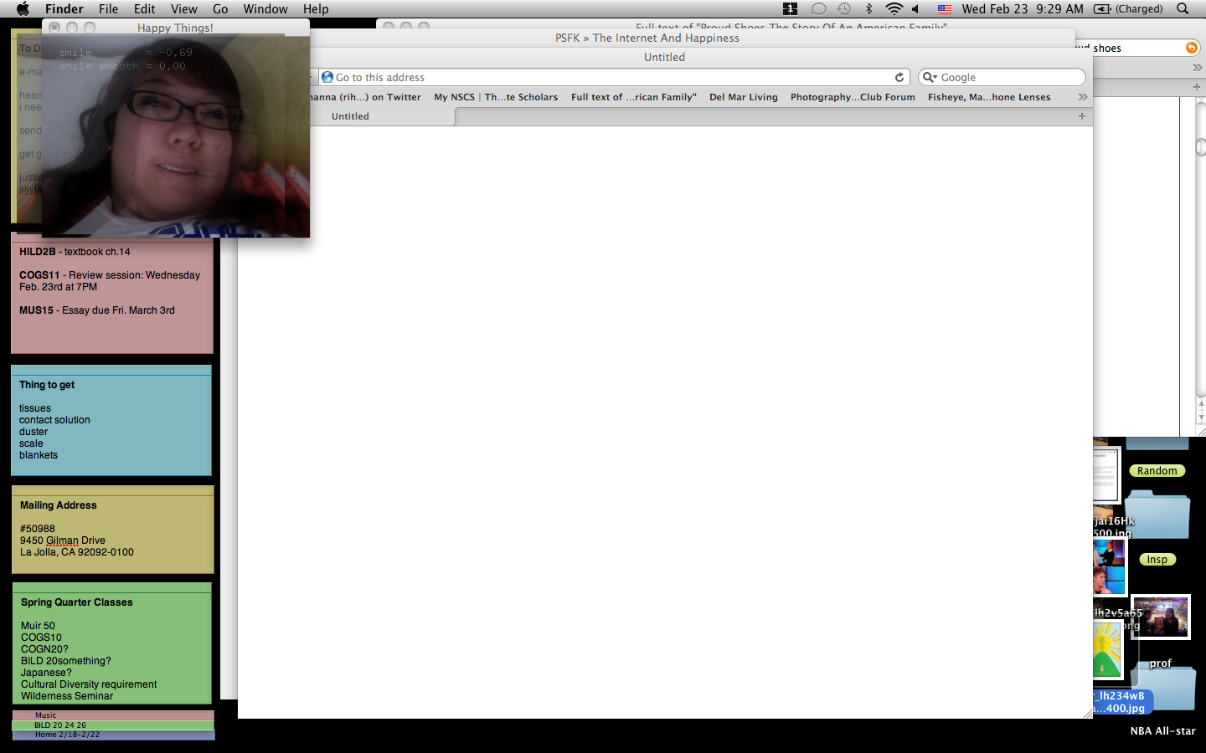Expand overflow chevron in background browser window
The width and height of the screenshot is (1206, 753).
[1197, 67]
